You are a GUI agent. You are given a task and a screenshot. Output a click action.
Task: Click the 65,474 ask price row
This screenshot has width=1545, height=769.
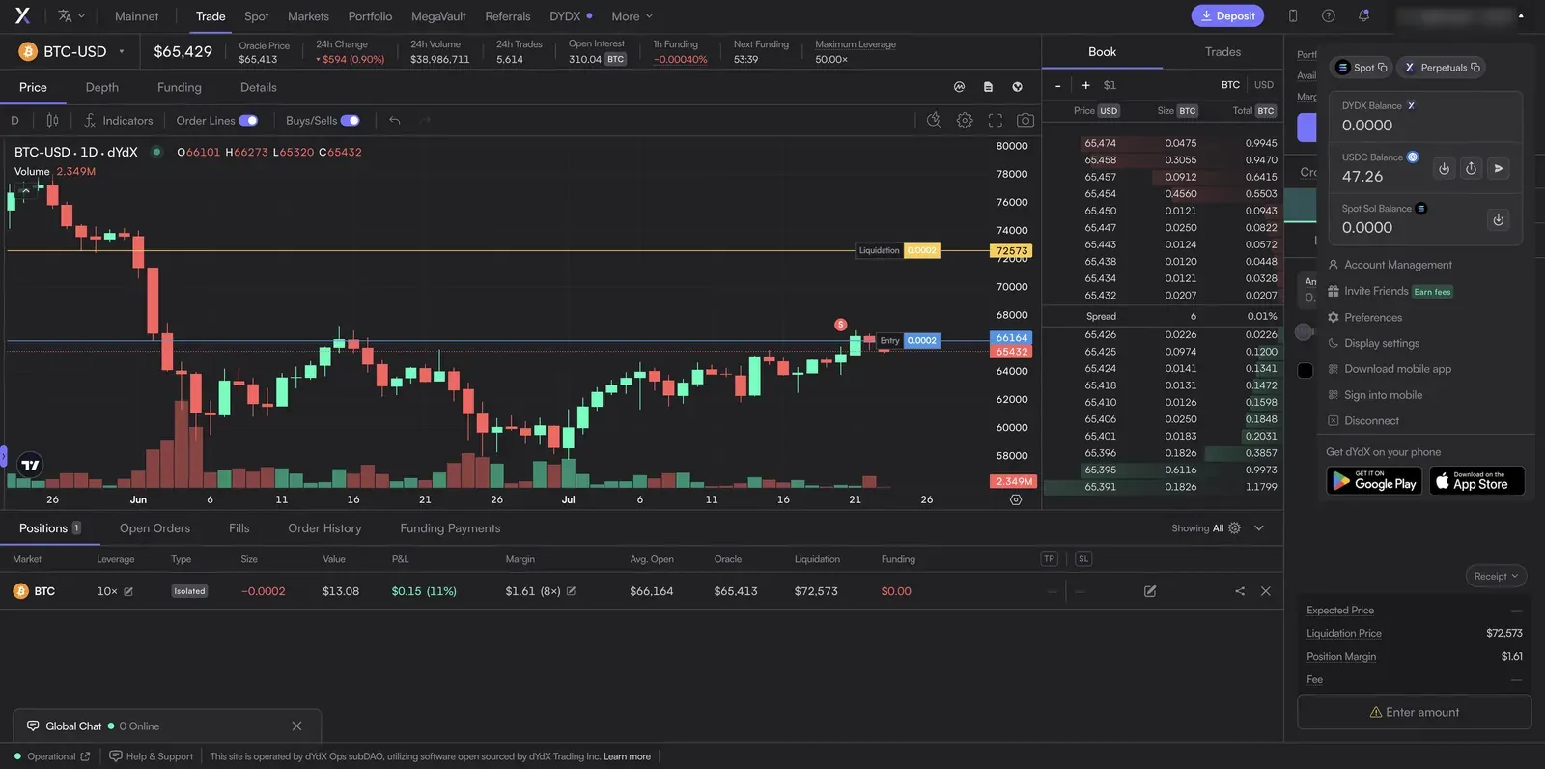tap(1163, 143)
